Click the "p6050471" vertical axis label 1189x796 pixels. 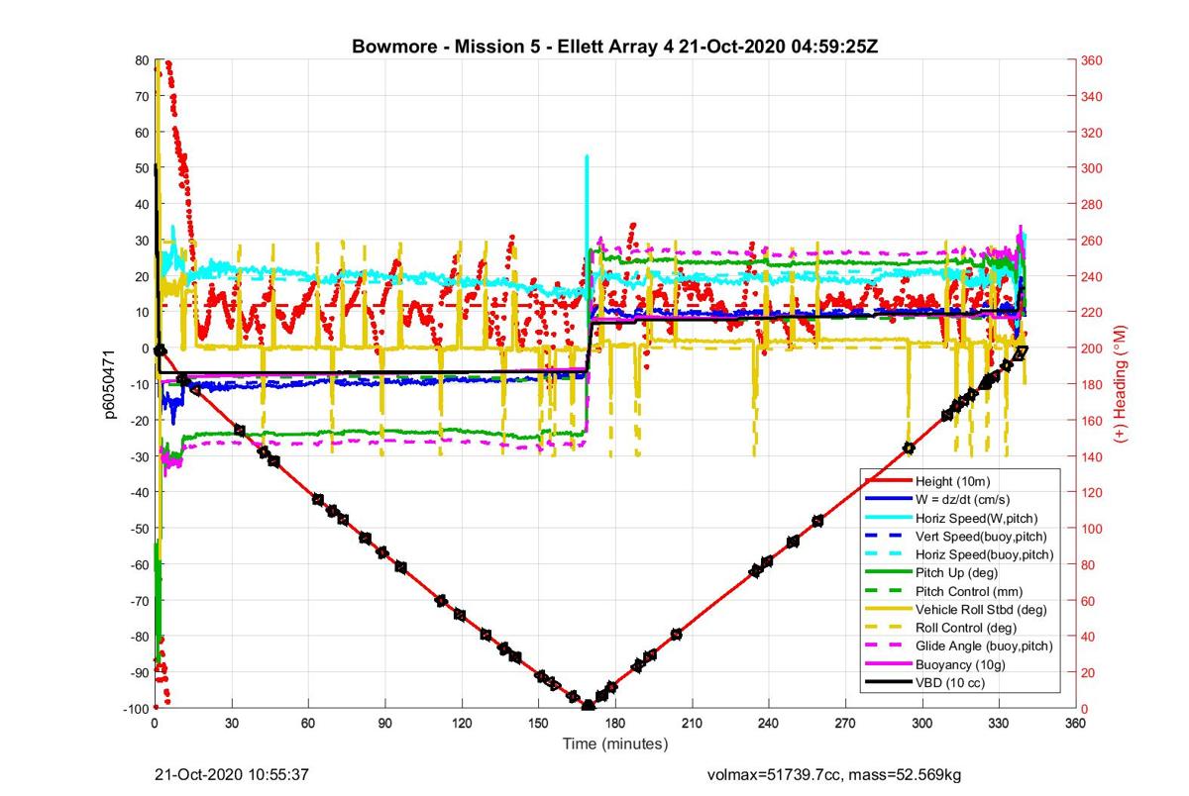tap(112, 383)
